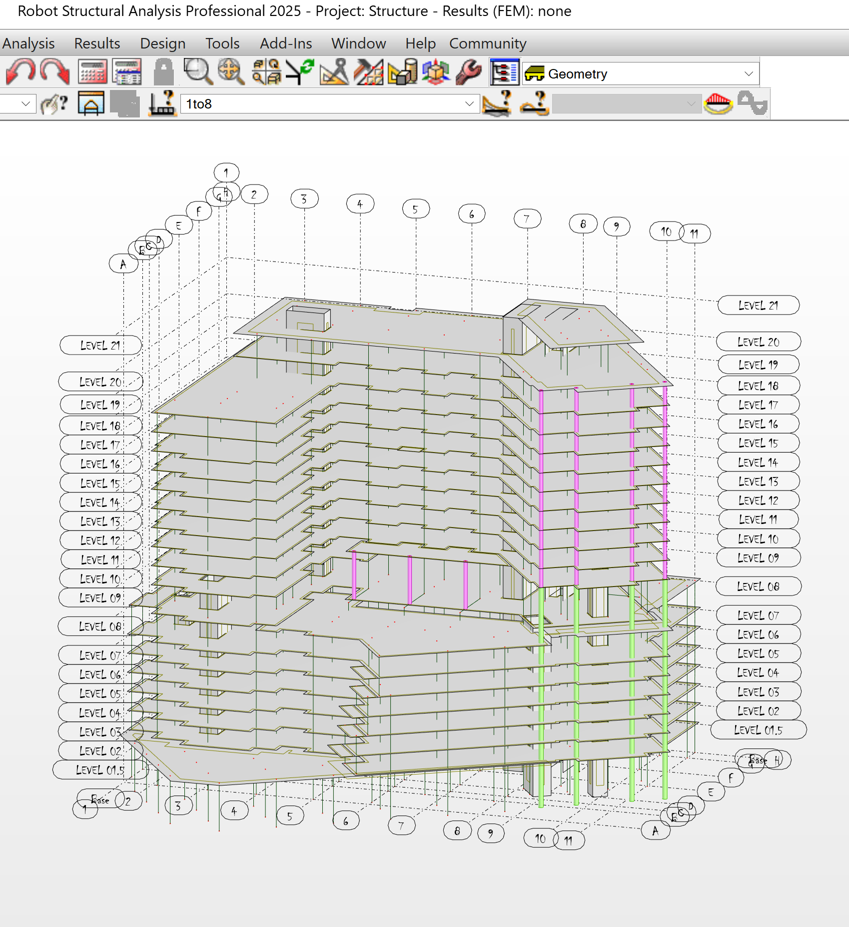Open the 1to8 selection dropdown

pos(468,104)
